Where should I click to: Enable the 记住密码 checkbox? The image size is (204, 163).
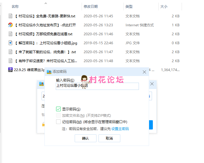tap(58, 122)
